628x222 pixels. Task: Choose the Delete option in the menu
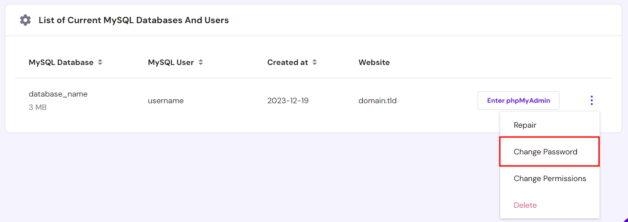coord(525,205)
